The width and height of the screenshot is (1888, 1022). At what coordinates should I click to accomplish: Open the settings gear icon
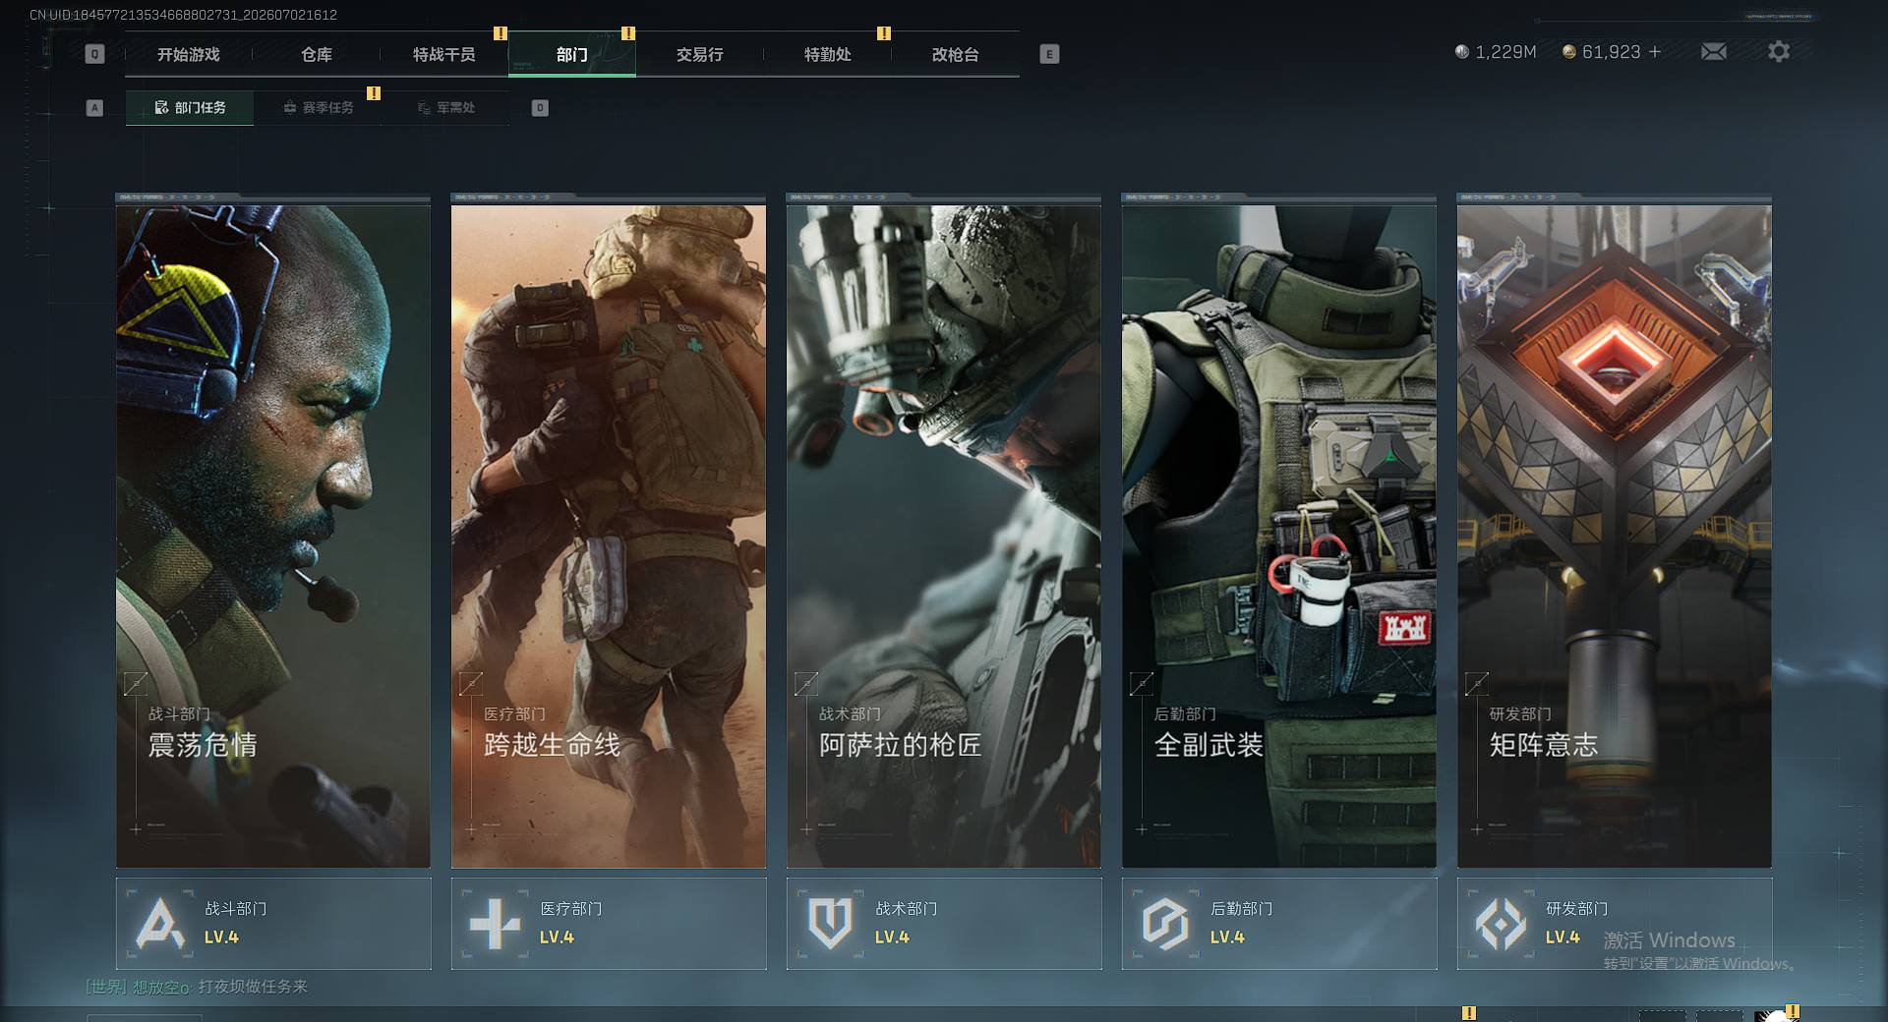tap(1779, 51)
